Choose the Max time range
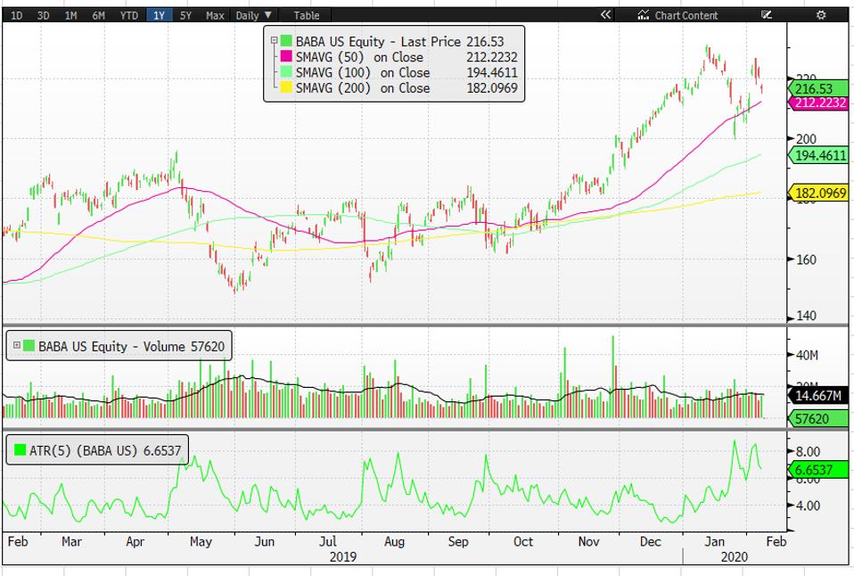Screen dimensions: 854x576 214,15
